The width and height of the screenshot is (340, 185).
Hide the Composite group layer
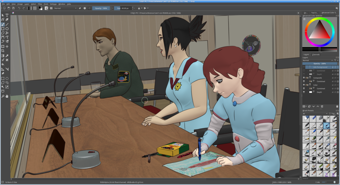tap(304, 78)
